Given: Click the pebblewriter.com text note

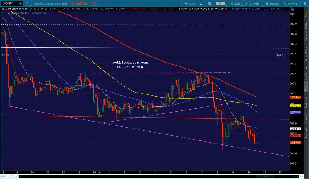Looking at the screenshot, I should (x=130, y=63).
